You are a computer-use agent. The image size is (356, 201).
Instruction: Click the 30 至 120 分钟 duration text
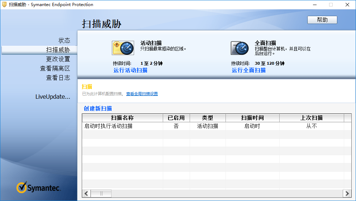click(270, 63)
